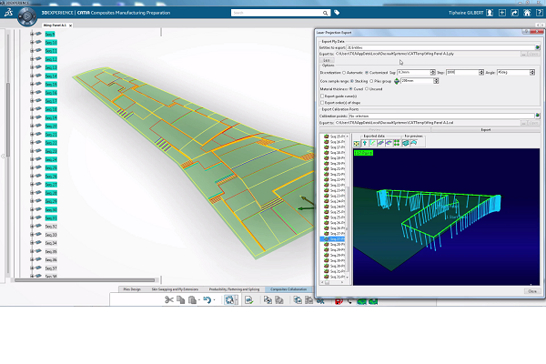Enable Export guide curve(s) checkbox

(322, 96)
